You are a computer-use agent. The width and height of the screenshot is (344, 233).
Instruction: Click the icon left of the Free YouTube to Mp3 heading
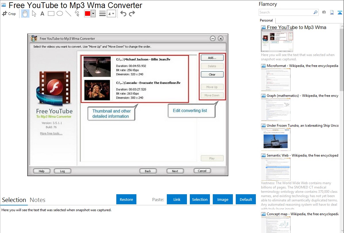coord(4,5)
